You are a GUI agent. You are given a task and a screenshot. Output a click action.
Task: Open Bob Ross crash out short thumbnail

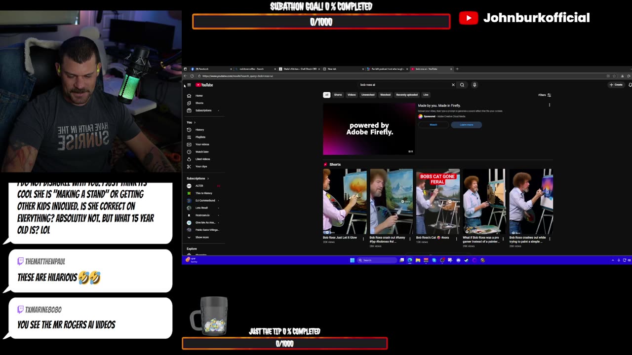[391, 202]
